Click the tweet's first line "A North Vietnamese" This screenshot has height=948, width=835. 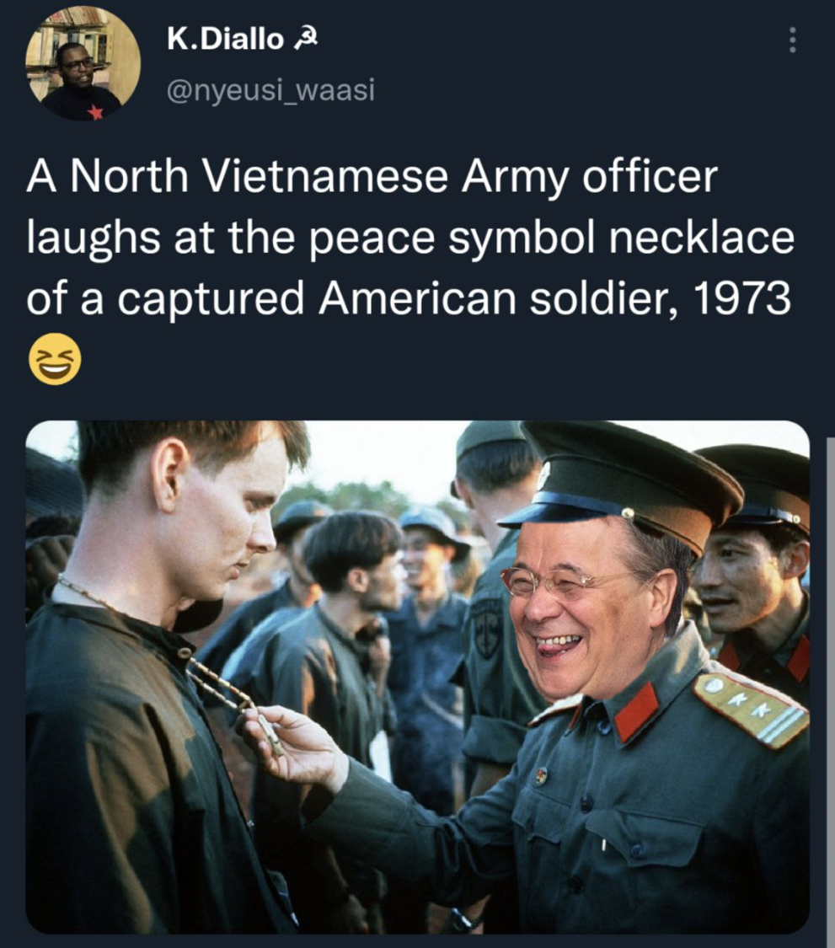(237, 176)
